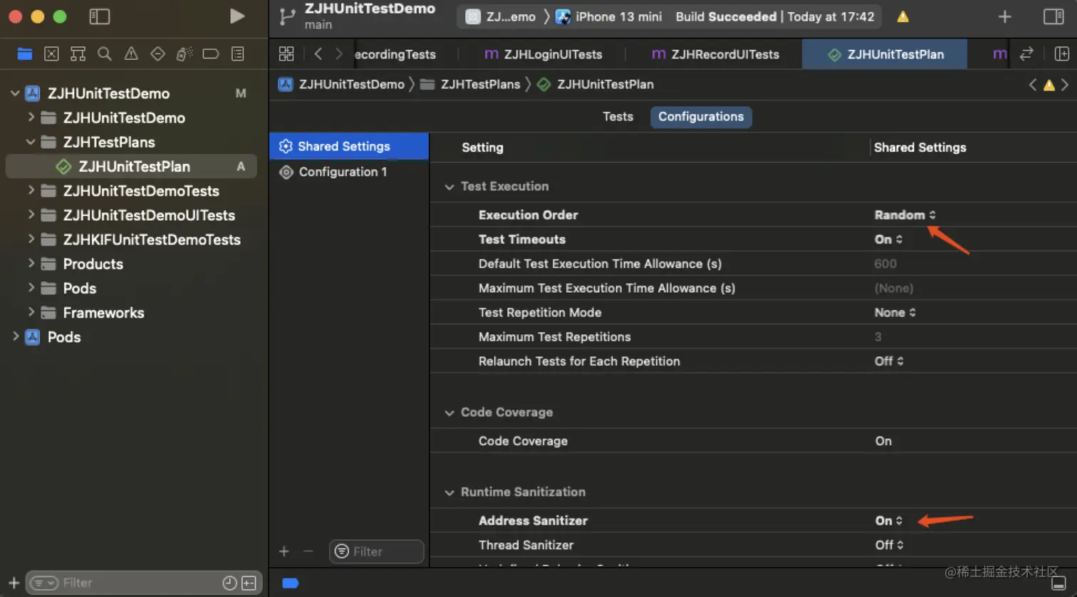
Task: Add an editor on the right
Action: point(1061,53)
